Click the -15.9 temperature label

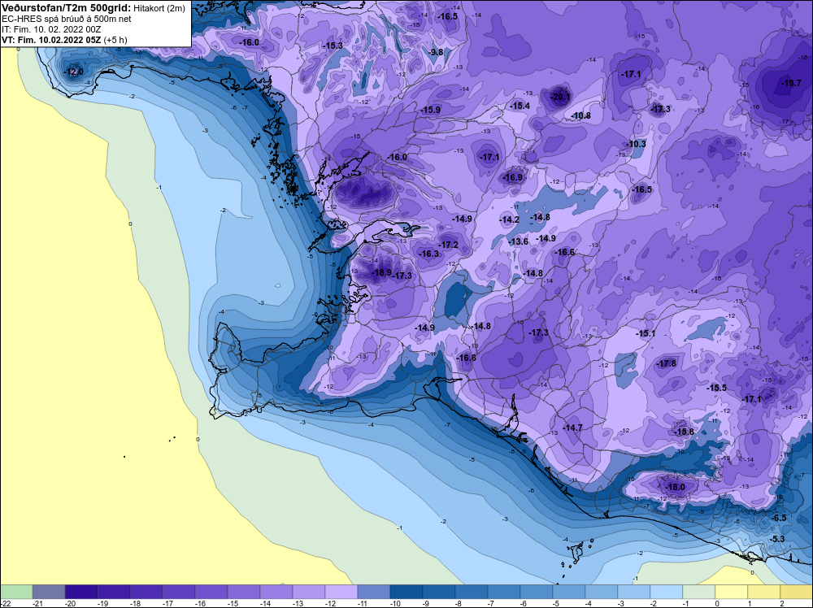(430, 110)
